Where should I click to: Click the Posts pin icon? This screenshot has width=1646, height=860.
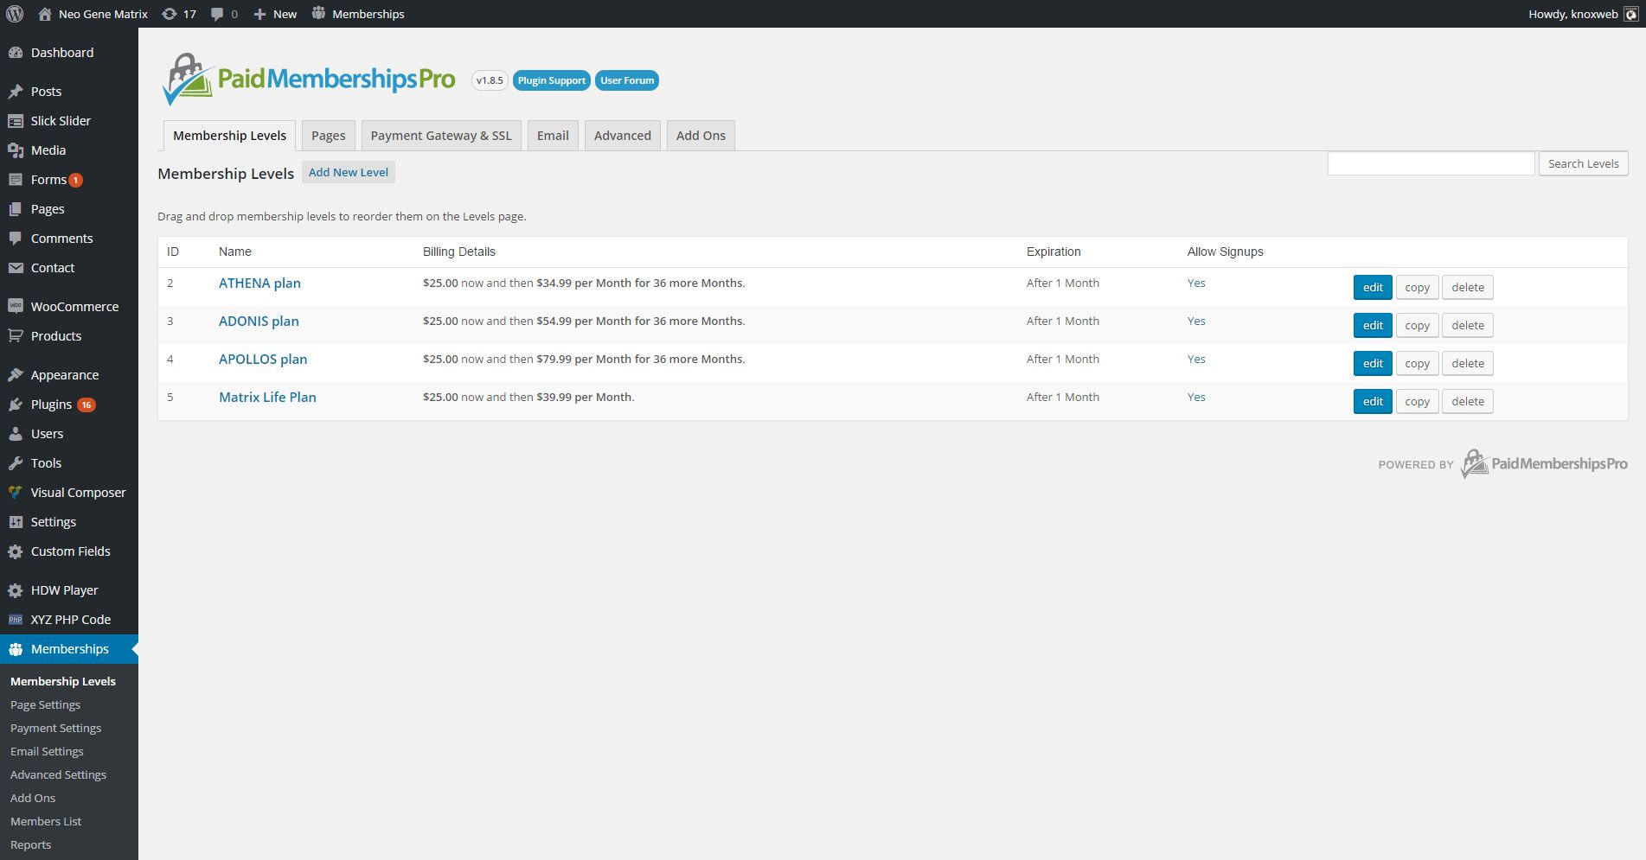click(x=16, y=92)
